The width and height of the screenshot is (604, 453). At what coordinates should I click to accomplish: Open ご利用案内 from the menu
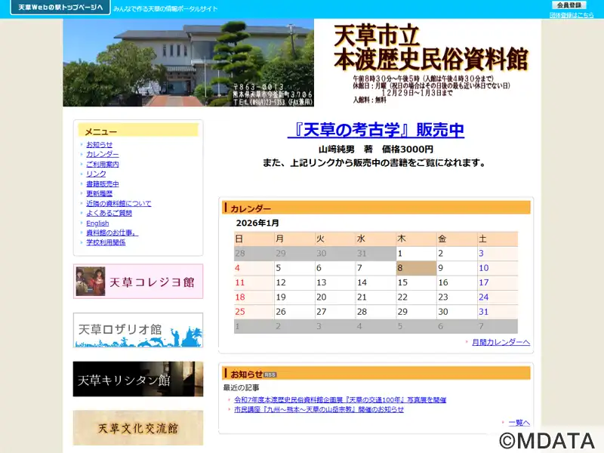[x=102, y=165]
